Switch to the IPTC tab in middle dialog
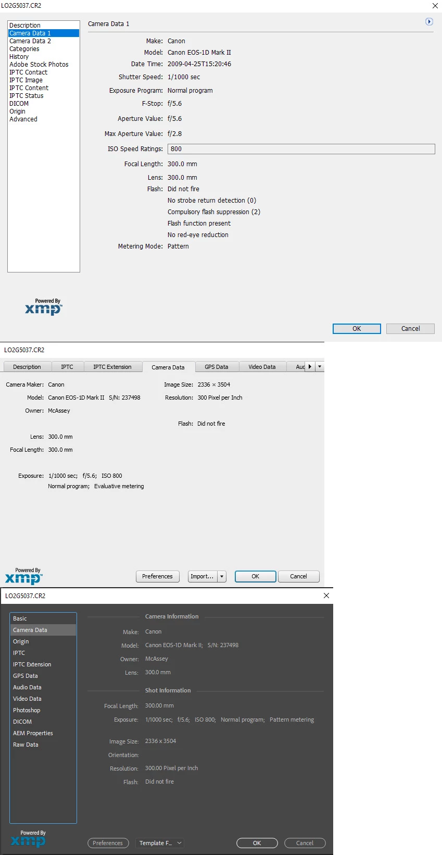 pos(67,367)
